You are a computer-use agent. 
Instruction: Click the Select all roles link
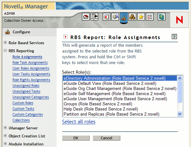click(79, 122)
